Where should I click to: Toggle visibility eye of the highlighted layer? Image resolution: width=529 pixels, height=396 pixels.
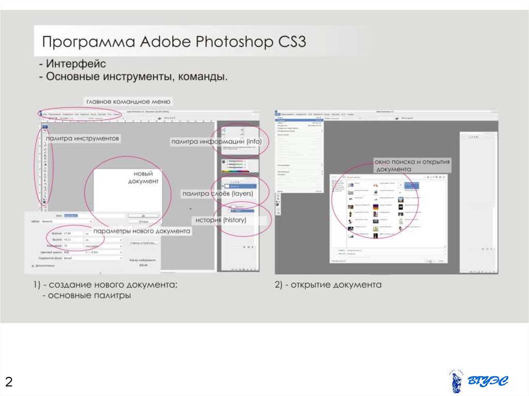(223, 186)
